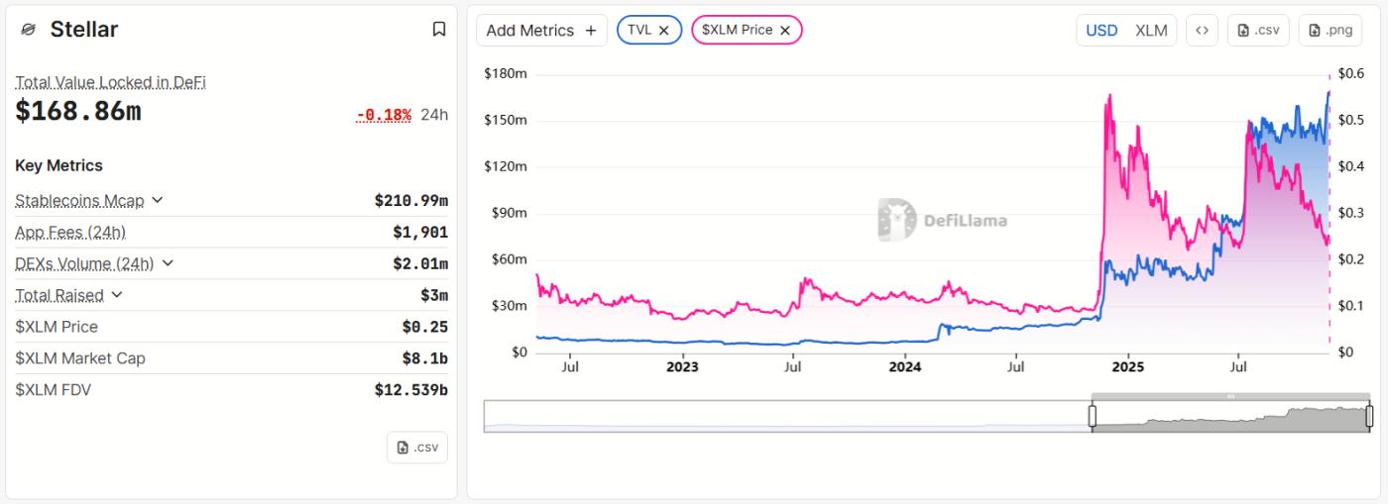Expand the Total Raised row

117,295
